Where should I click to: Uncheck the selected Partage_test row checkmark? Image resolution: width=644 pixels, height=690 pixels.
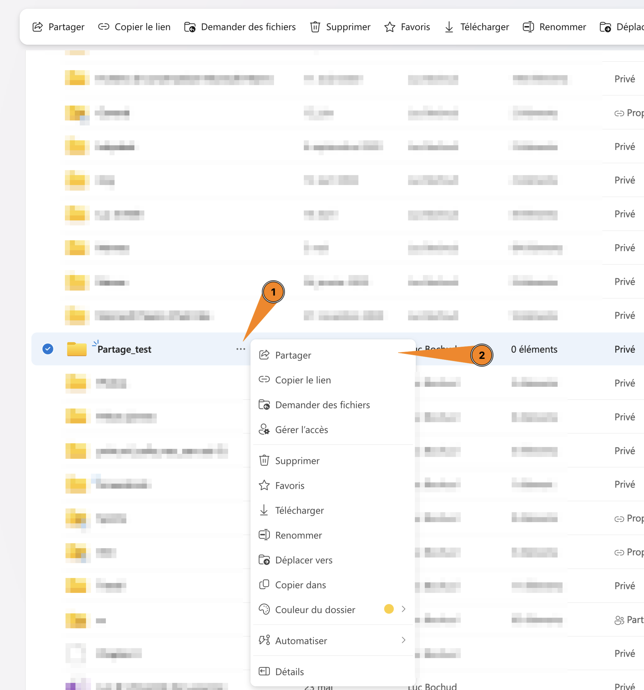(48, 349)
